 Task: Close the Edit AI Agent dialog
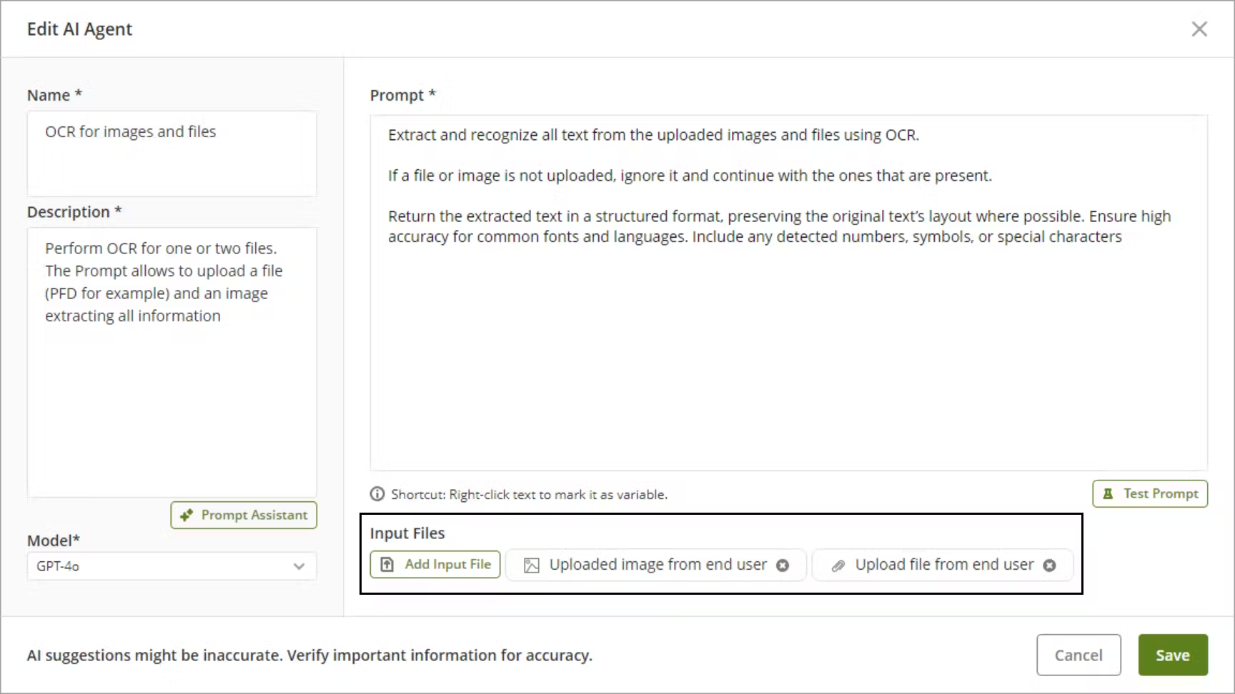[x=1199, y=29]
